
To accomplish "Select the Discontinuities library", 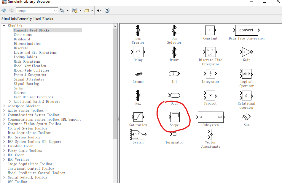I will coord(27,44).
